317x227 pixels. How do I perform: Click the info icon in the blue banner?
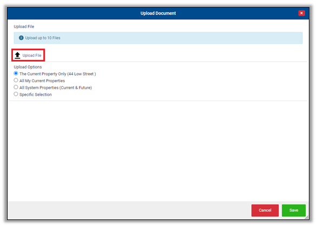(21, 38)
